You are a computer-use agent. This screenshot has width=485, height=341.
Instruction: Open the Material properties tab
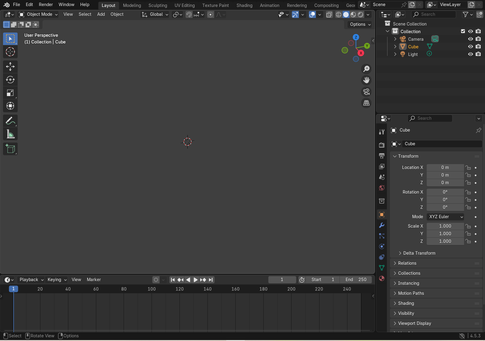coord(382,278)
